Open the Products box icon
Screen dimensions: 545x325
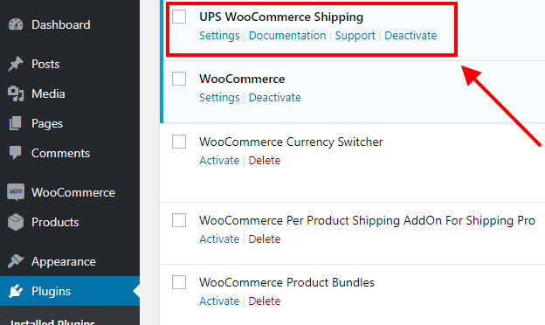tap(16, 222)
